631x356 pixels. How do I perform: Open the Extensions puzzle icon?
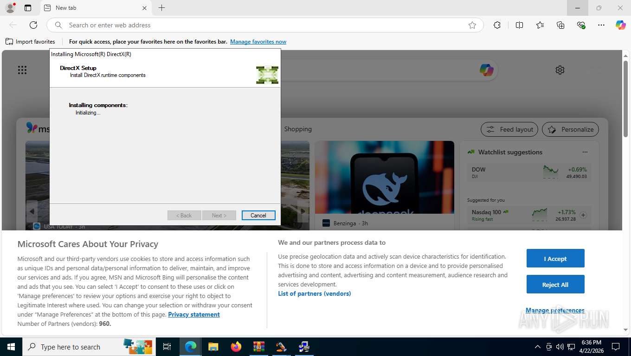click(x=497, y=25)
